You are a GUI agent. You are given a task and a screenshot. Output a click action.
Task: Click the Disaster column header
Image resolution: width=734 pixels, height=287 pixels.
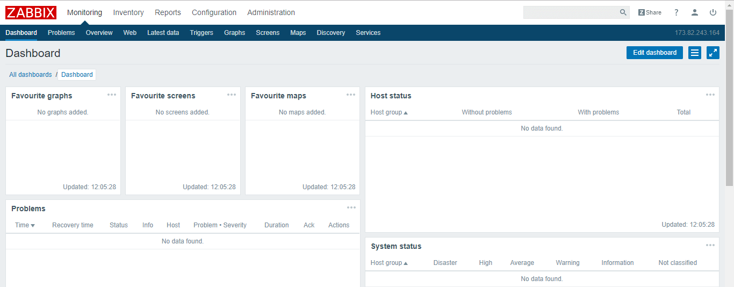click(x=445, y=263)
